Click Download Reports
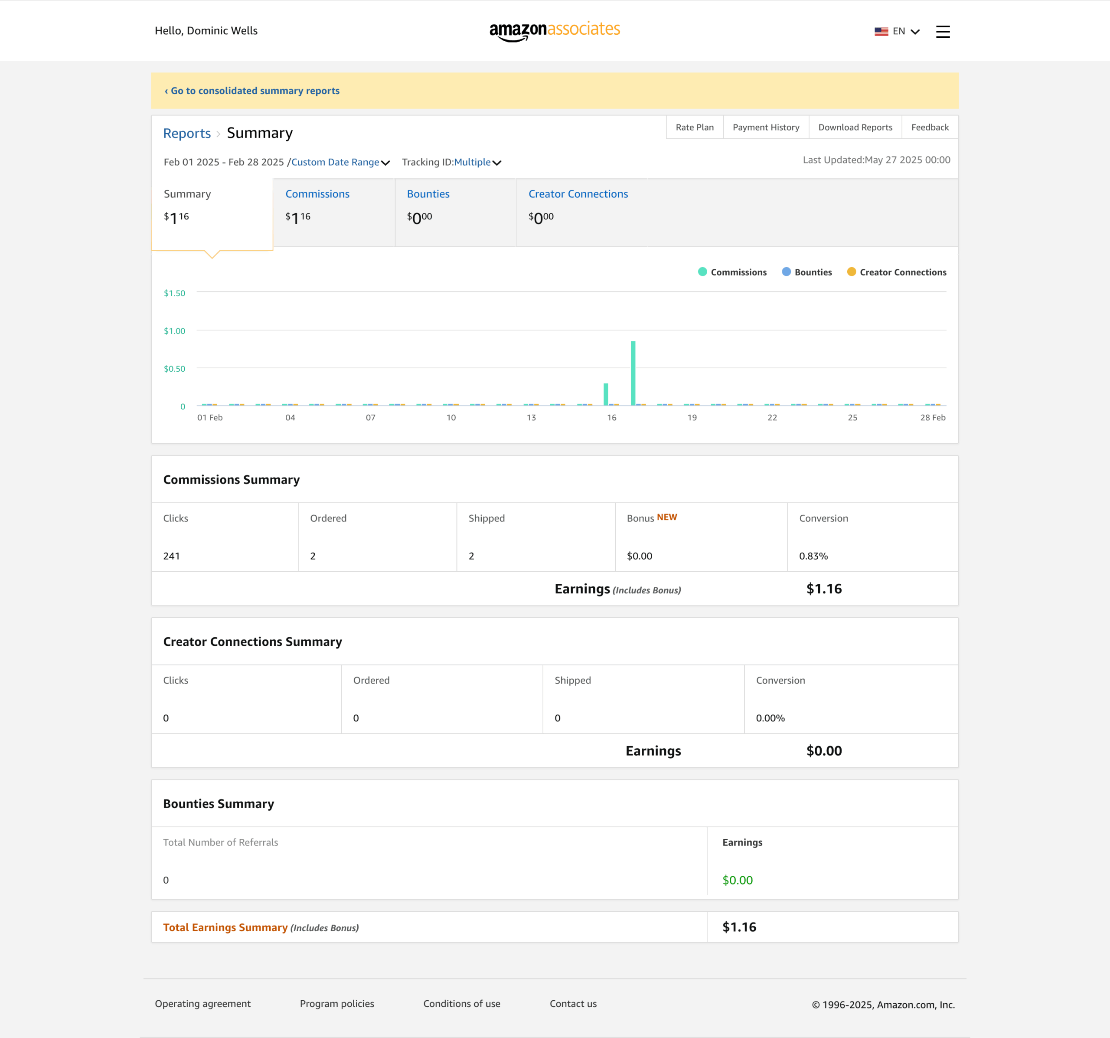 [855, 127]
